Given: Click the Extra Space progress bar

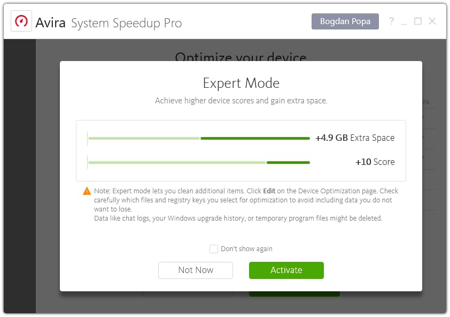Looking at the screenshot, I should (x=199, y=138).
